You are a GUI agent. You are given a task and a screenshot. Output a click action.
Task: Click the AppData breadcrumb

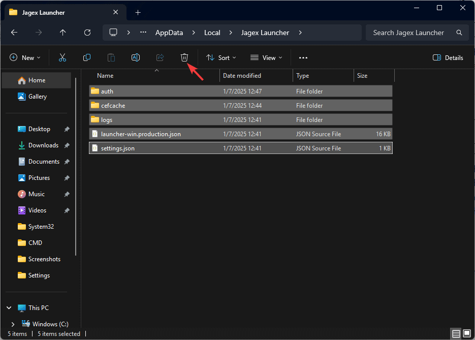(x=169, y=33)
